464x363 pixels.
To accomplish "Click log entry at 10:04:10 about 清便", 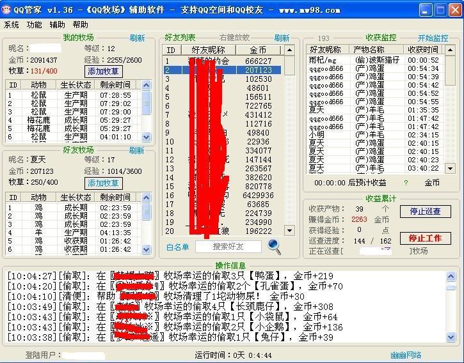I will 156,296.
